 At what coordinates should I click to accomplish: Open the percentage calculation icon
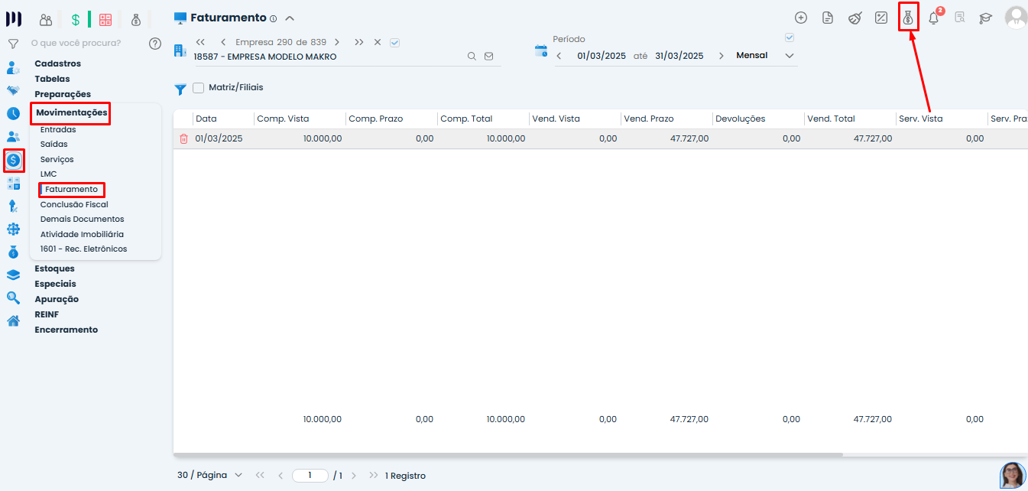[x=881, y=18]
